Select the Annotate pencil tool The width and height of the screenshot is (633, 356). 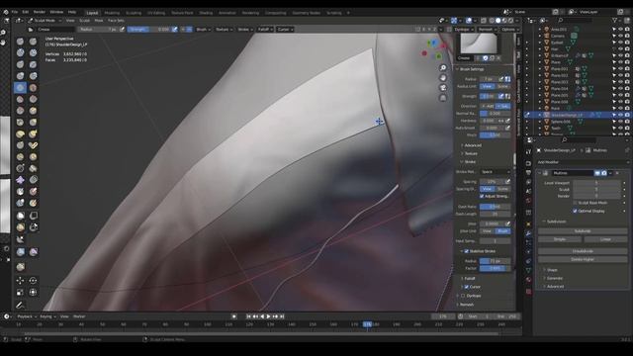click(20, 305)
